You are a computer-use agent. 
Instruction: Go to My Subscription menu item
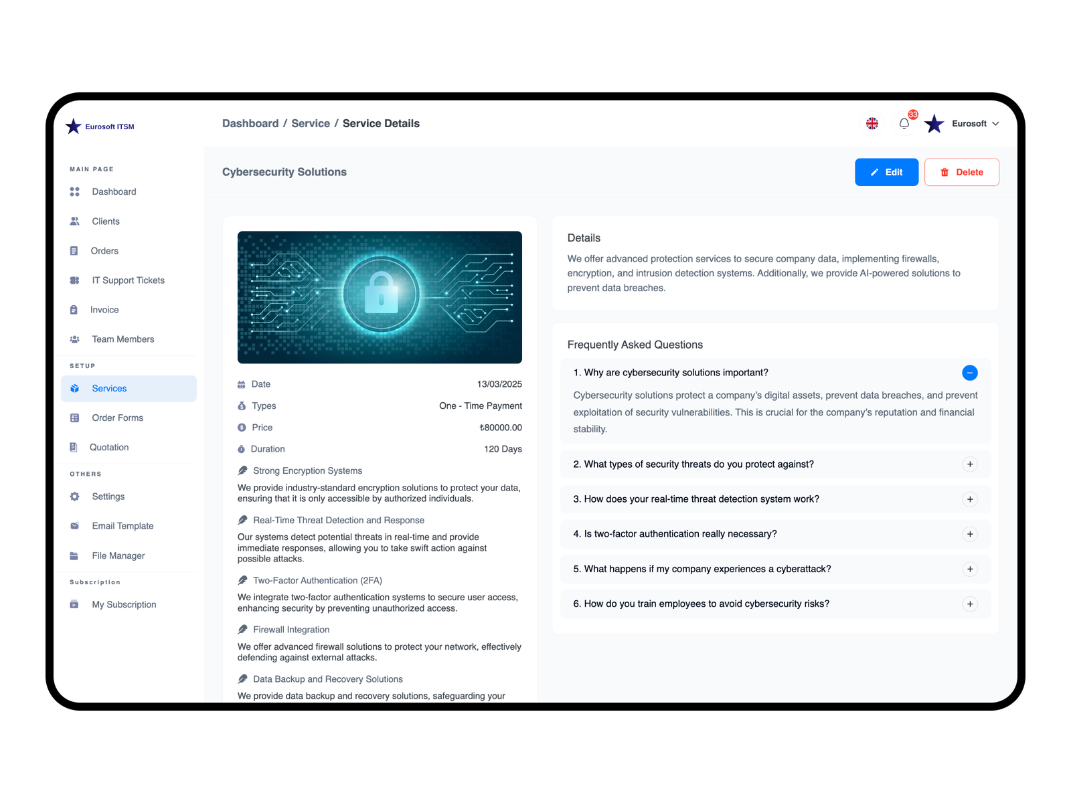pos(124,605)
